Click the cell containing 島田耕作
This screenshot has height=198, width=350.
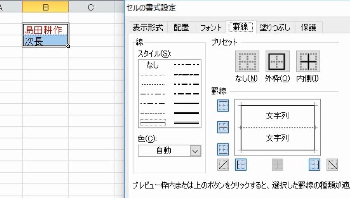pos(46,29)
